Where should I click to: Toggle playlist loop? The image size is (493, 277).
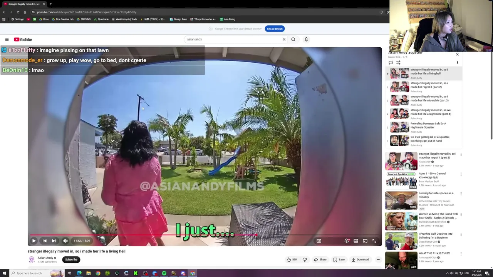(x=391, y=62)
